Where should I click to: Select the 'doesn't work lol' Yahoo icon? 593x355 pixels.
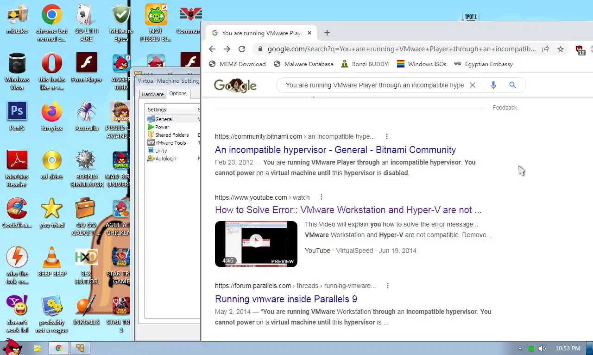click(17, 314)
